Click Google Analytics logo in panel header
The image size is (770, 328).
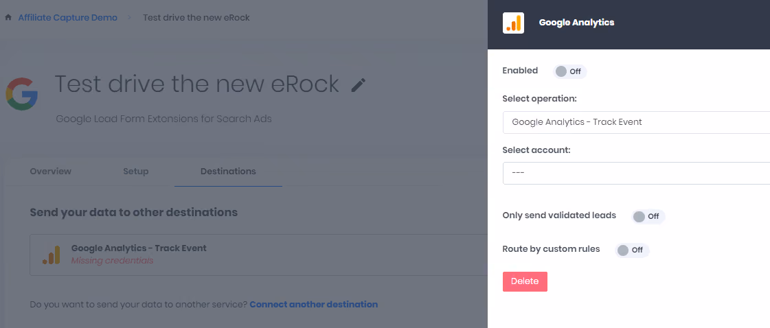pos(513,23)
